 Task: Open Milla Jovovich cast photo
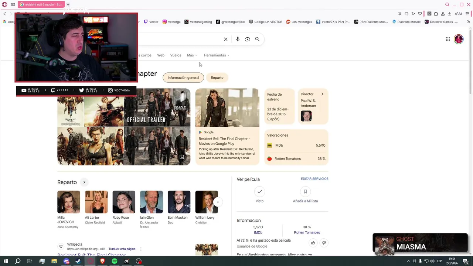pos(69,202)
